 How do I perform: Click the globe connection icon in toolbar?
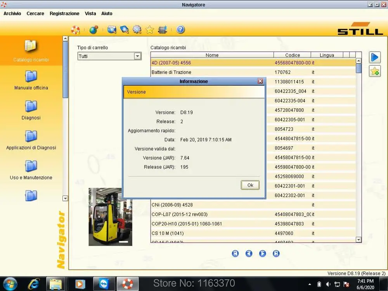(x=94, y=30)
